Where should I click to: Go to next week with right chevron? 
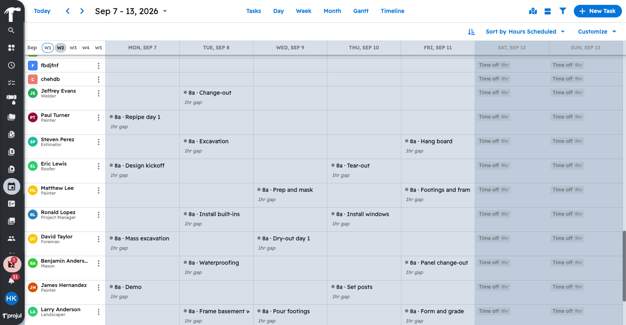[x=82, y=11]
